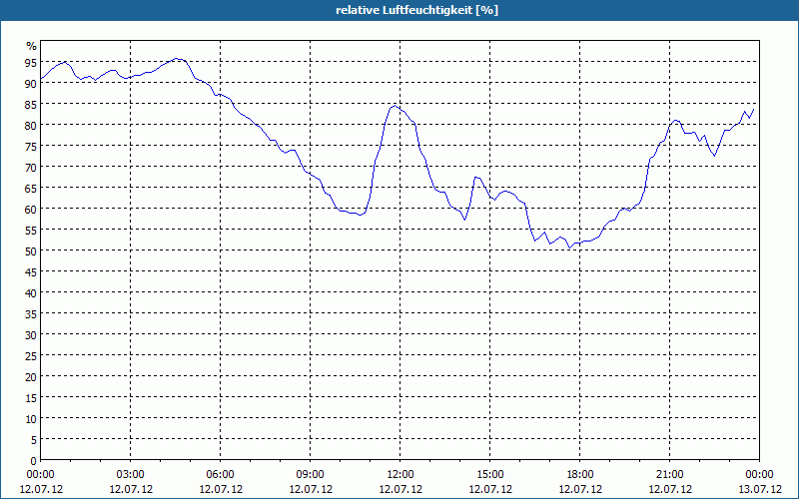Image resolution: width=799 pixels, height=499 pixels.
Task: Click the % unit label on the y-axis
Action: tap(32, 46)
